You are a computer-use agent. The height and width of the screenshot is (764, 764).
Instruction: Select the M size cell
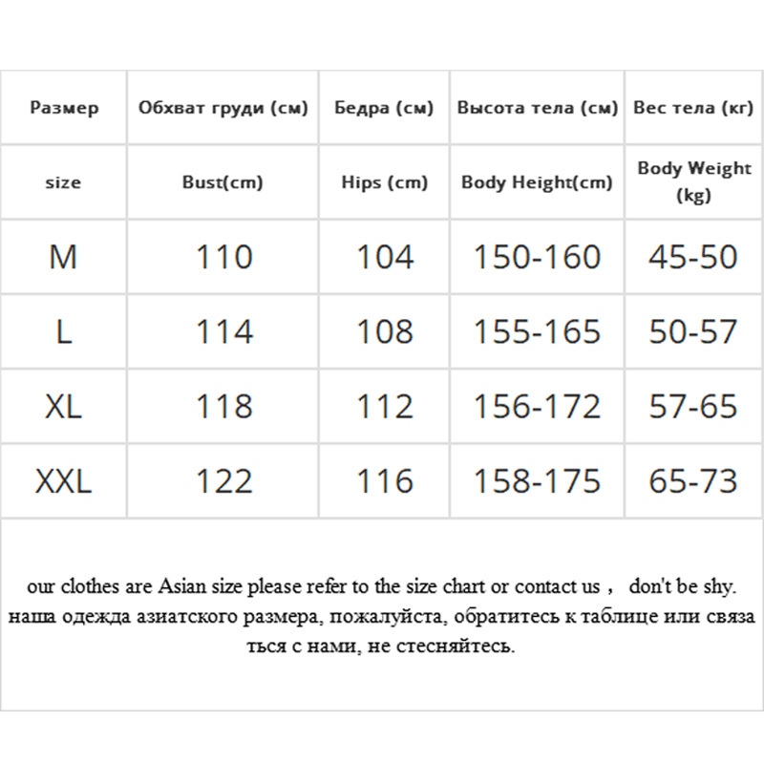coord(63,257)
